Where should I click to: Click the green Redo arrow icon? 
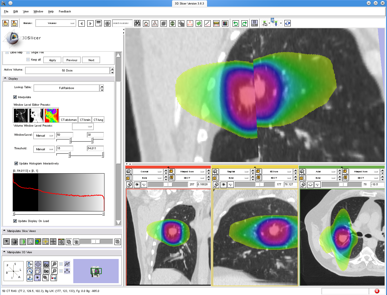[244, 23]
